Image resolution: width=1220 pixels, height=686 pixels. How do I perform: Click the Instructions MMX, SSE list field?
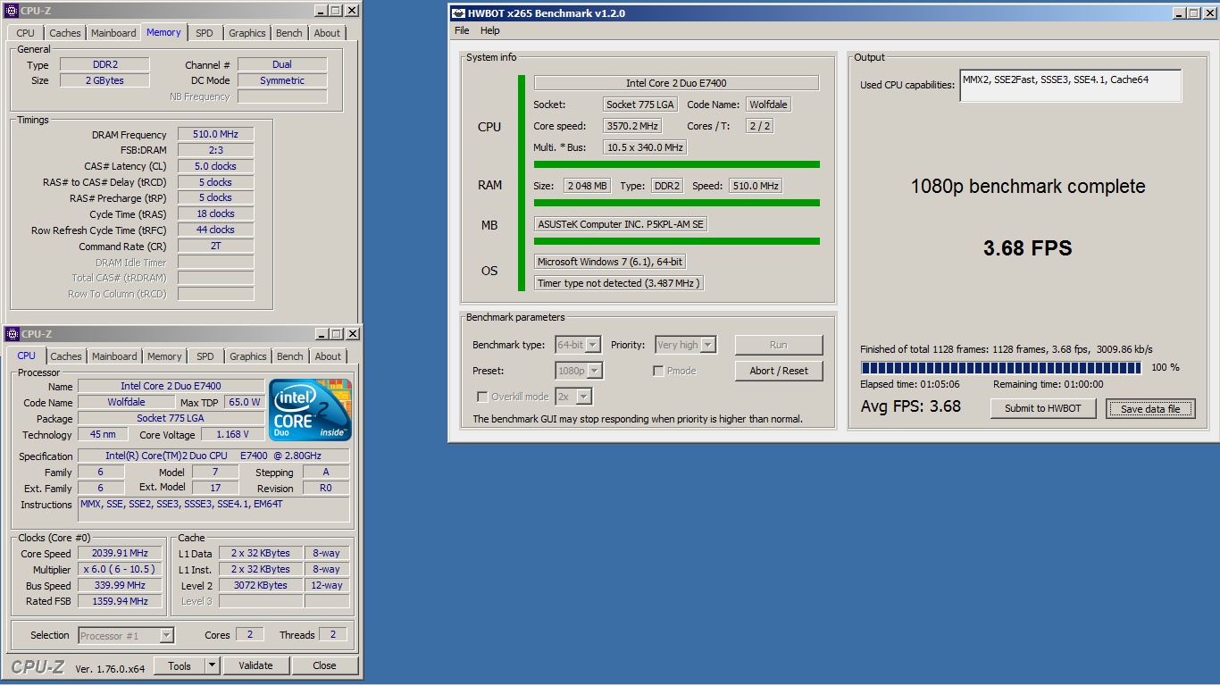click(x=214, y=509)
